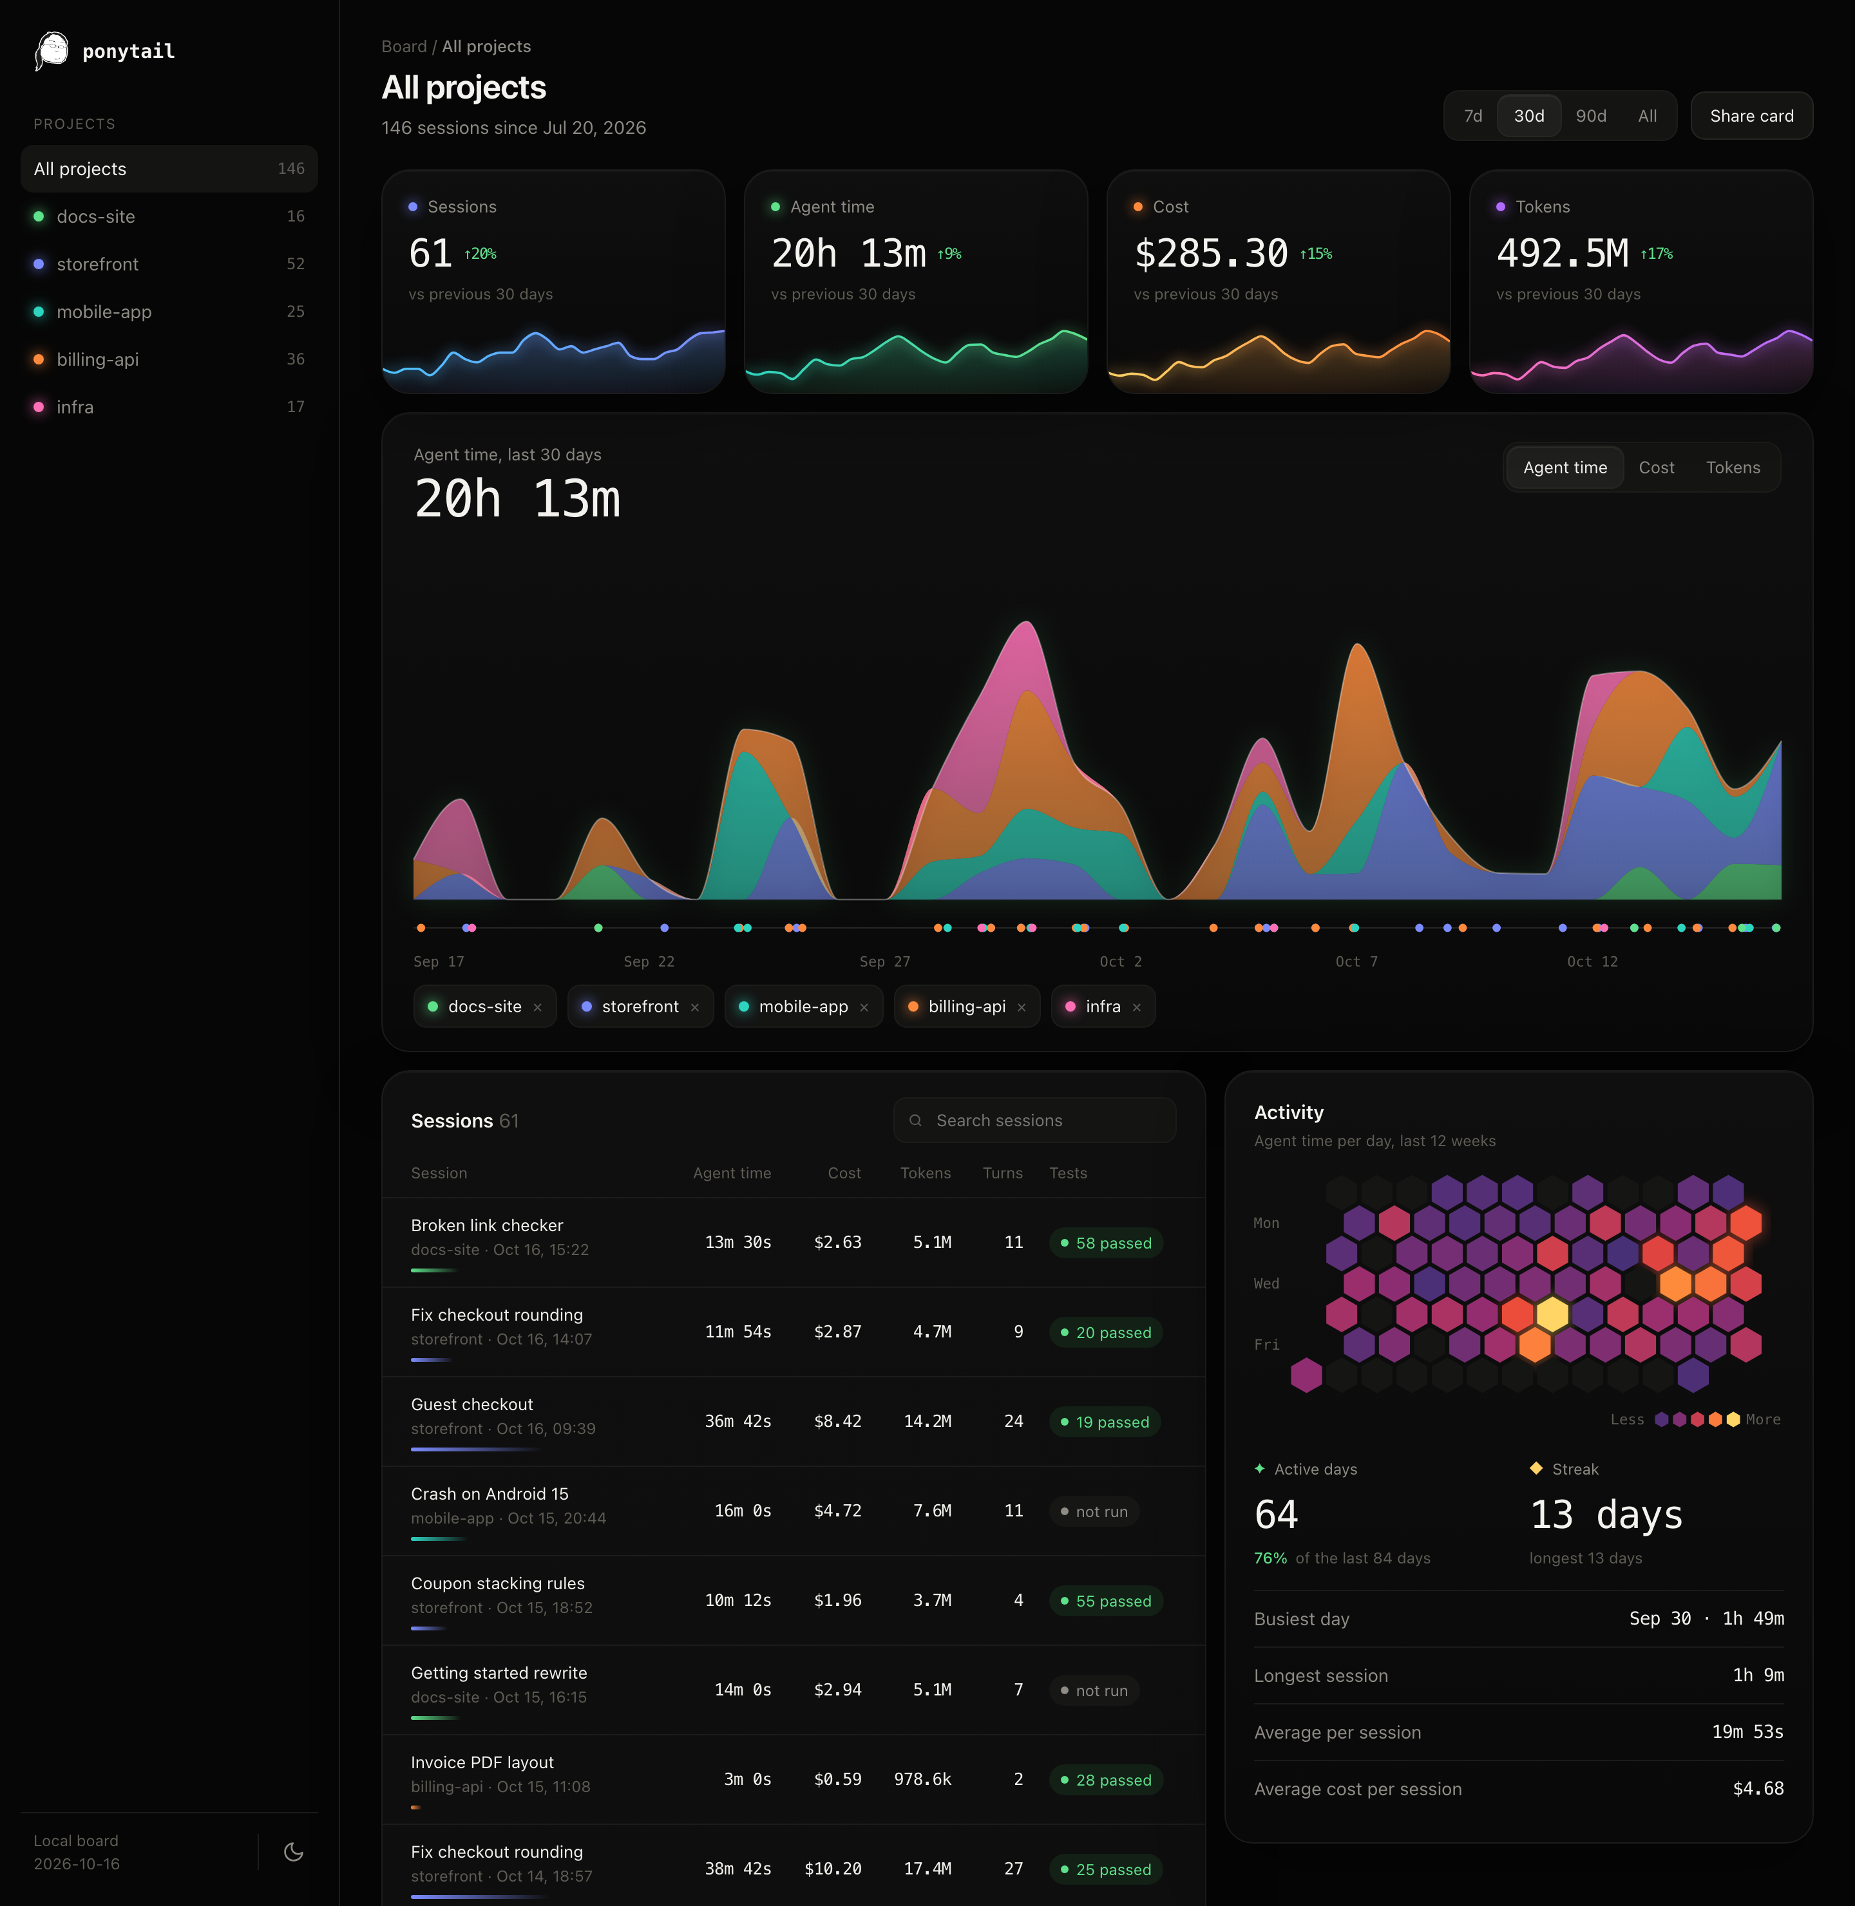The width and height of the screenshot is (1855, 1906).
Task: Open Coupon stacking rules session
Action: click(793, 1601)
